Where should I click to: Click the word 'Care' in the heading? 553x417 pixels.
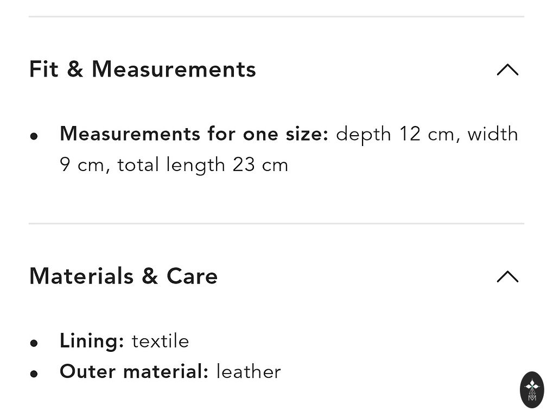click(x=192, y=276)
